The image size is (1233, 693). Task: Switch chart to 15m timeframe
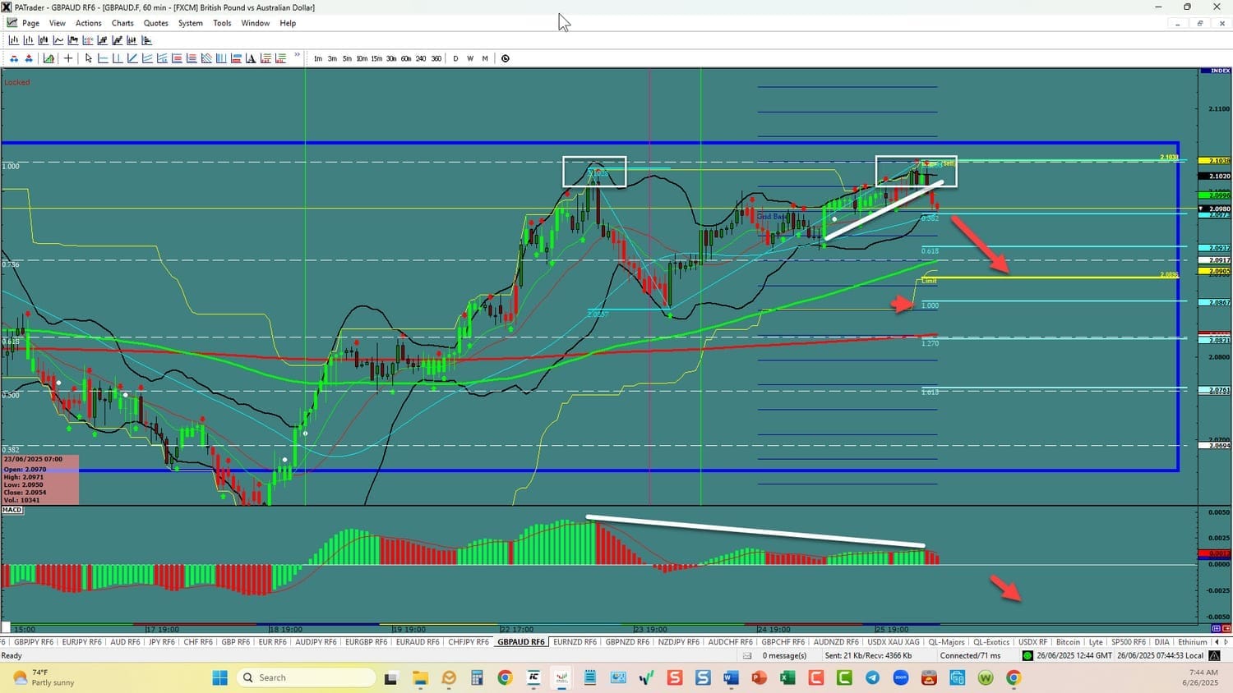point(376,58)
